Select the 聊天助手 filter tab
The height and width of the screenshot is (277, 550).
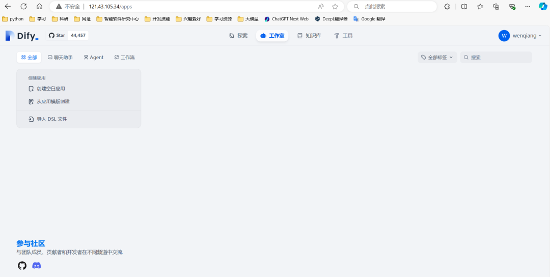click(60, 57)
